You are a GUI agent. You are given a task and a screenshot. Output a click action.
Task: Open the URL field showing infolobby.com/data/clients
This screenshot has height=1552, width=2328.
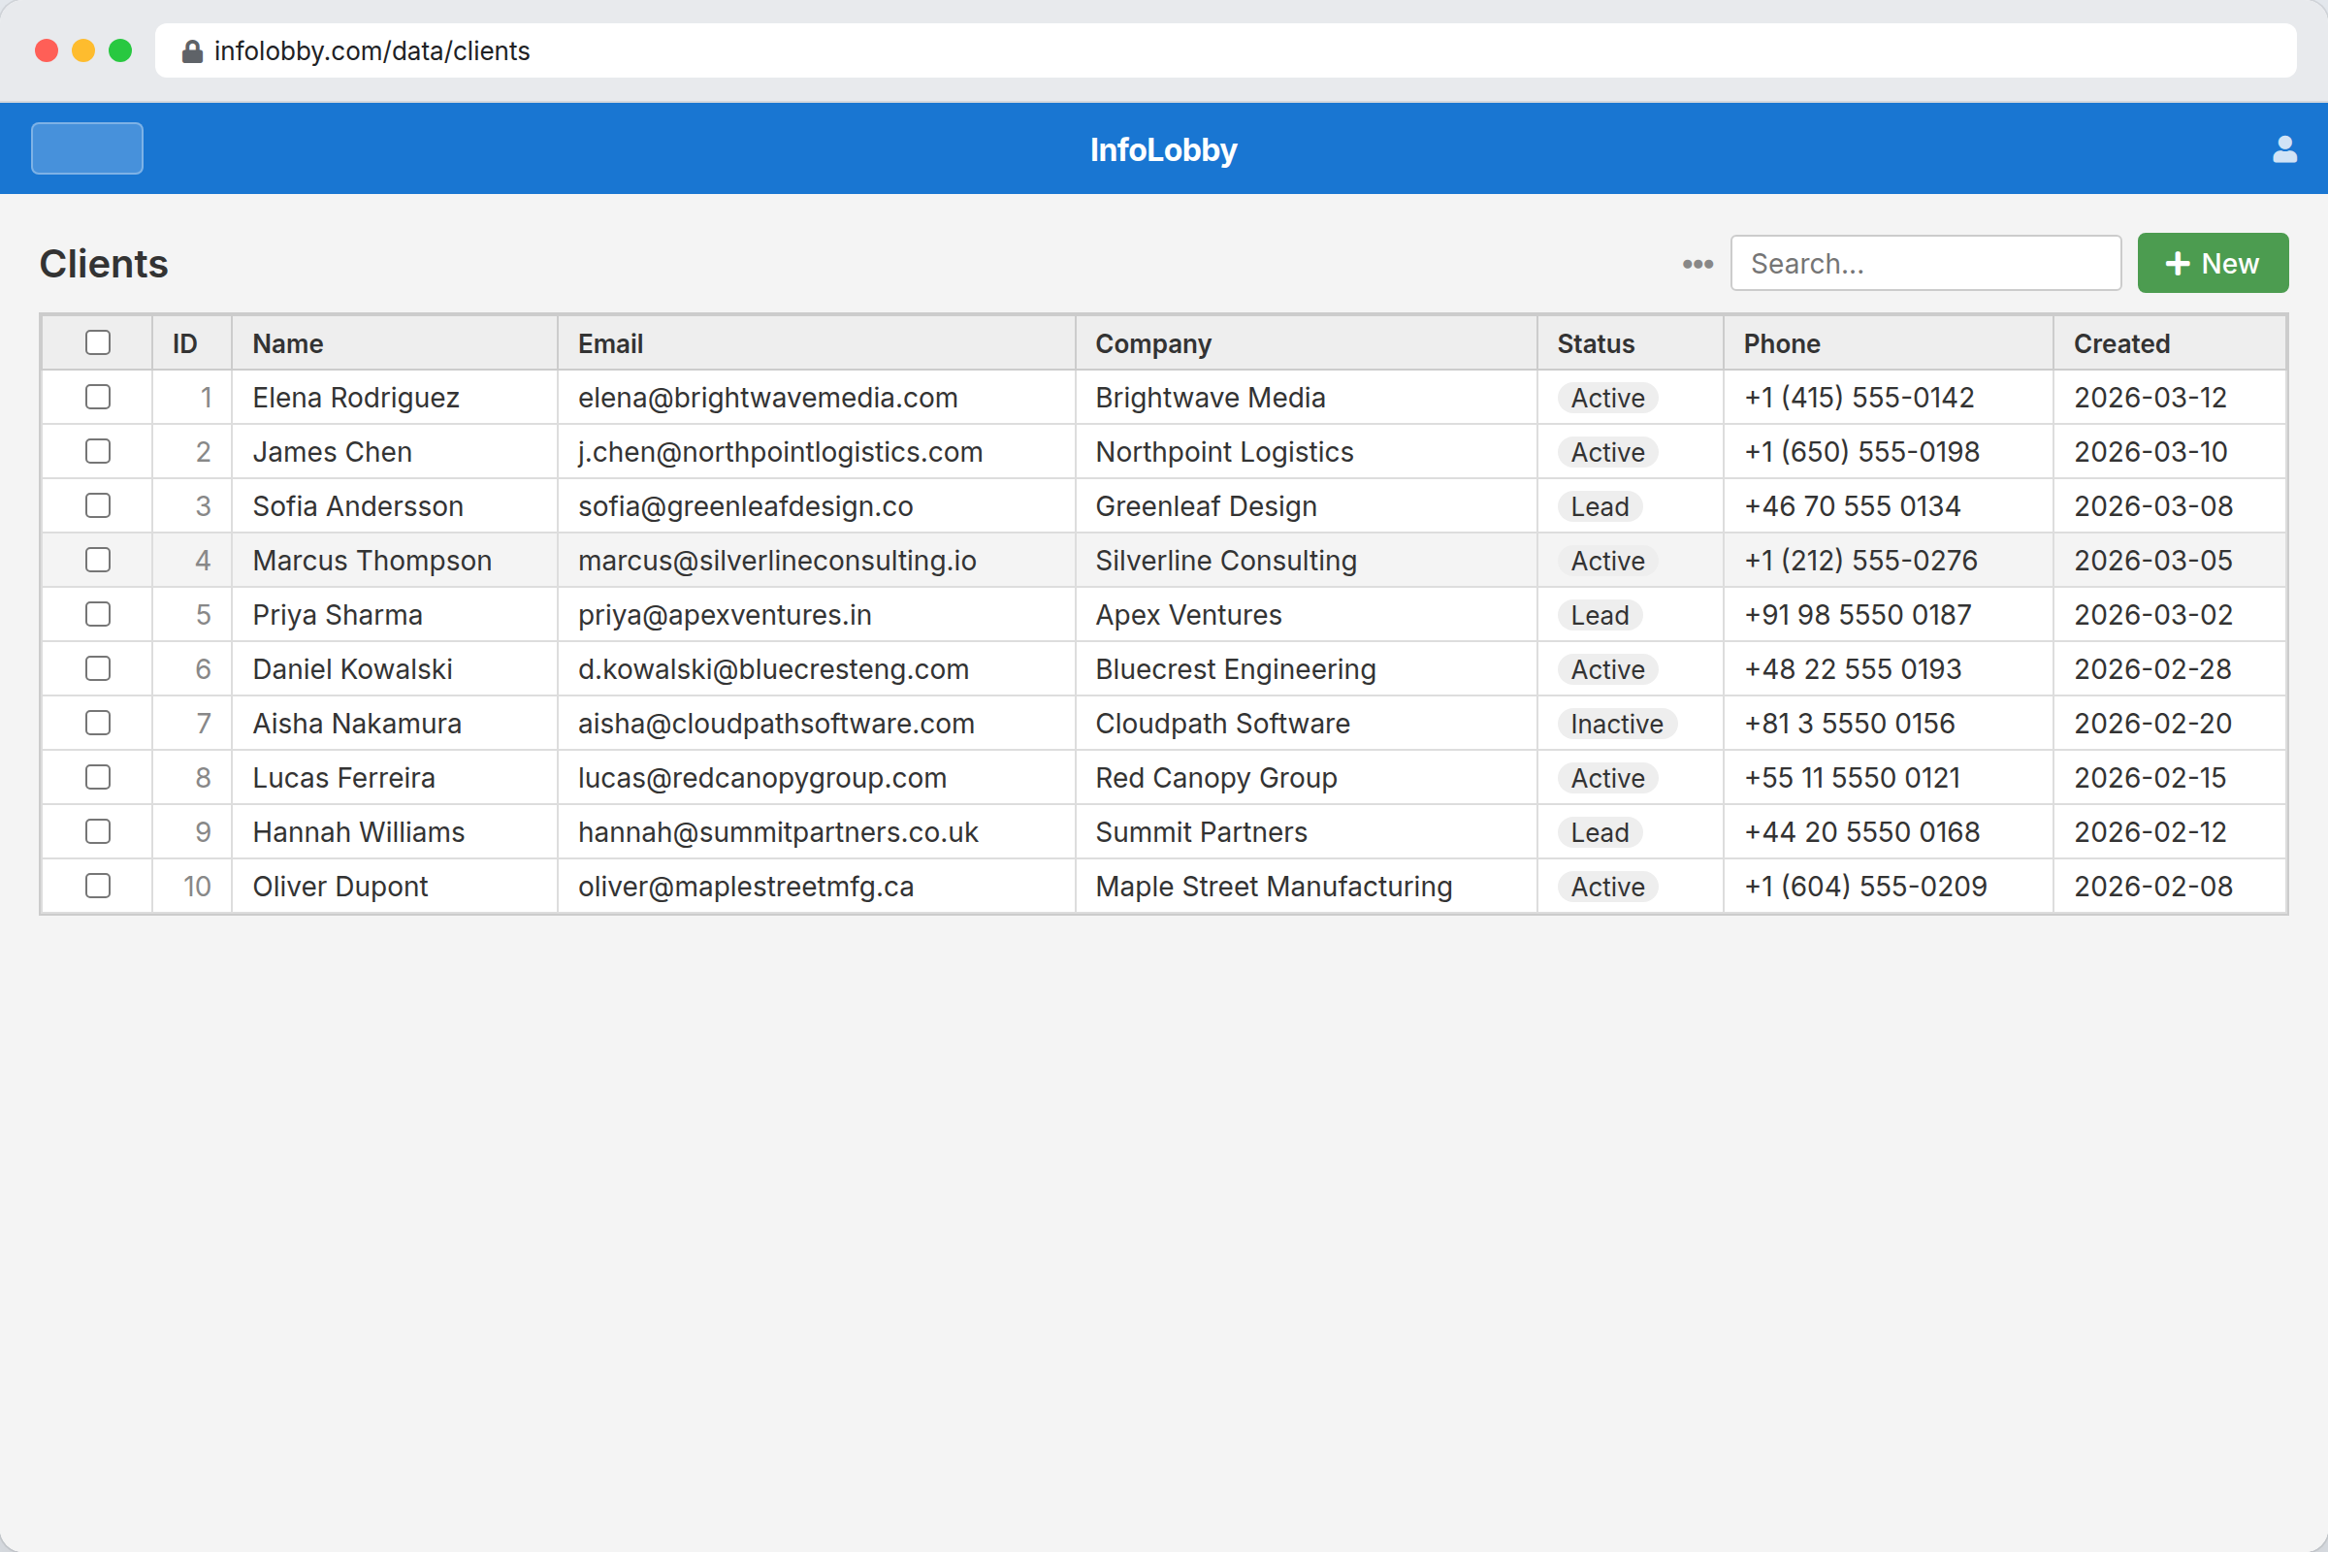pos(372,50)
